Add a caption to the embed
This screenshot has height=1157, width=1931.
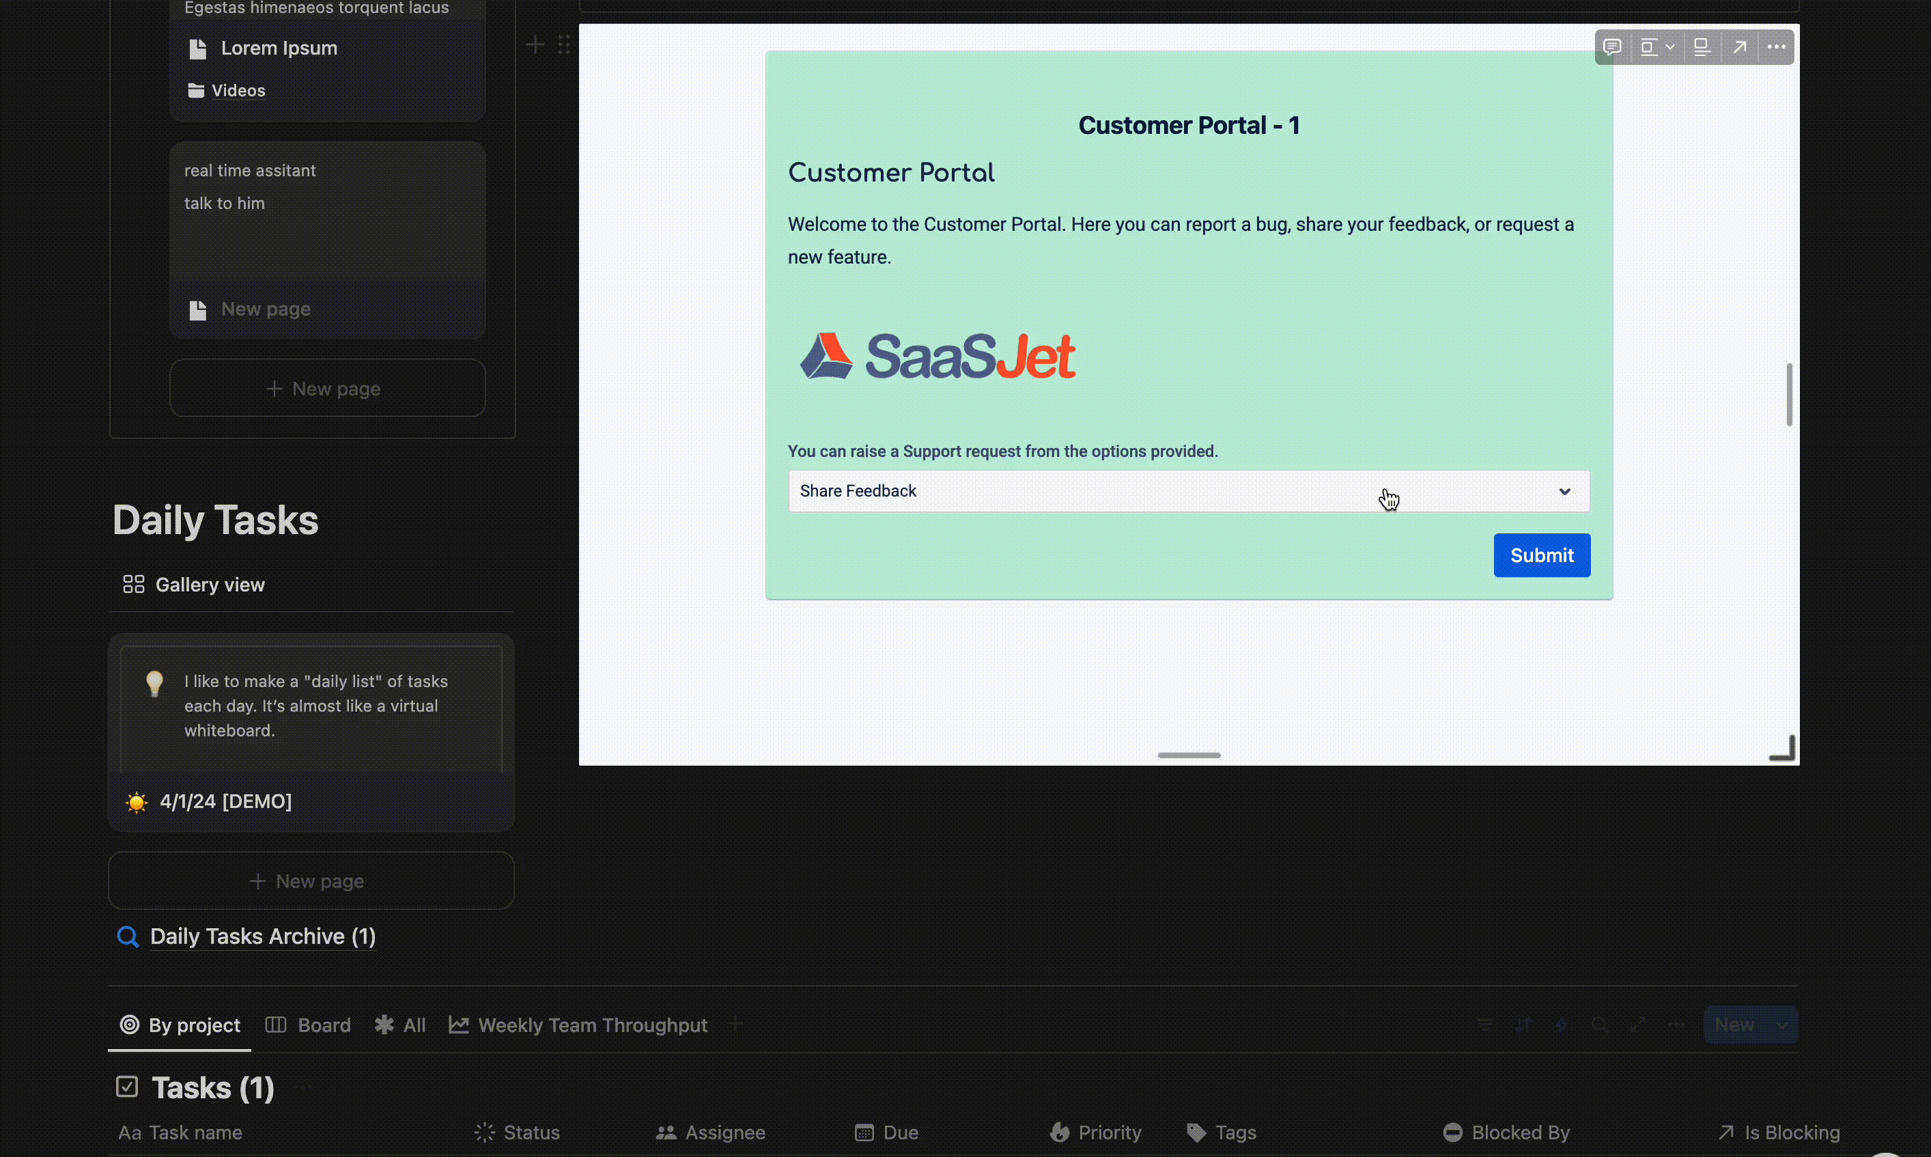pyautogui.click(x=1702, y=46)
